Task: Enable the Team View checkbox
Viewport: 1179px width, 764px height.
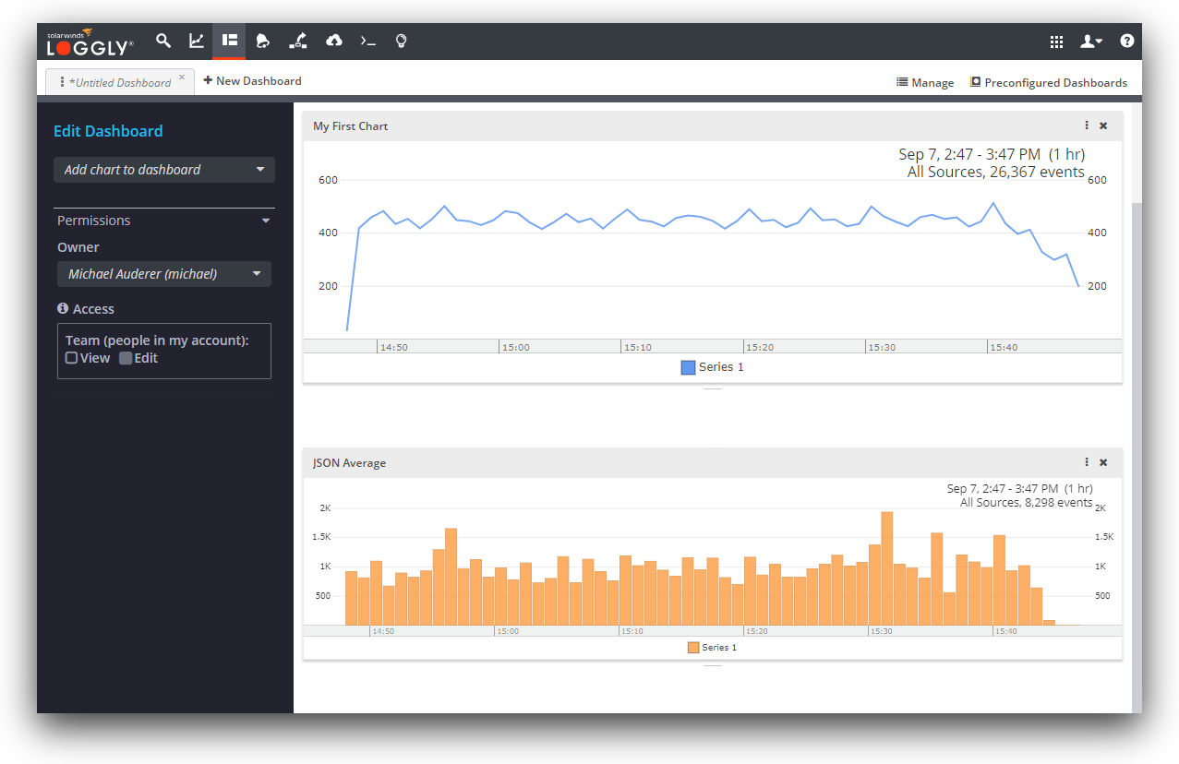Action: coord(71,358)
